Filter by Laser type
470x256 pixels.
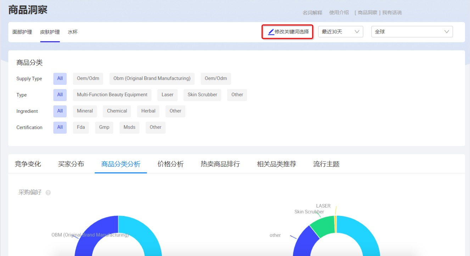[167, 95]
